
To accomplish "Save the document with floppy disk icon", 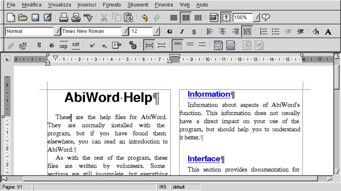I will pos(35,17).
